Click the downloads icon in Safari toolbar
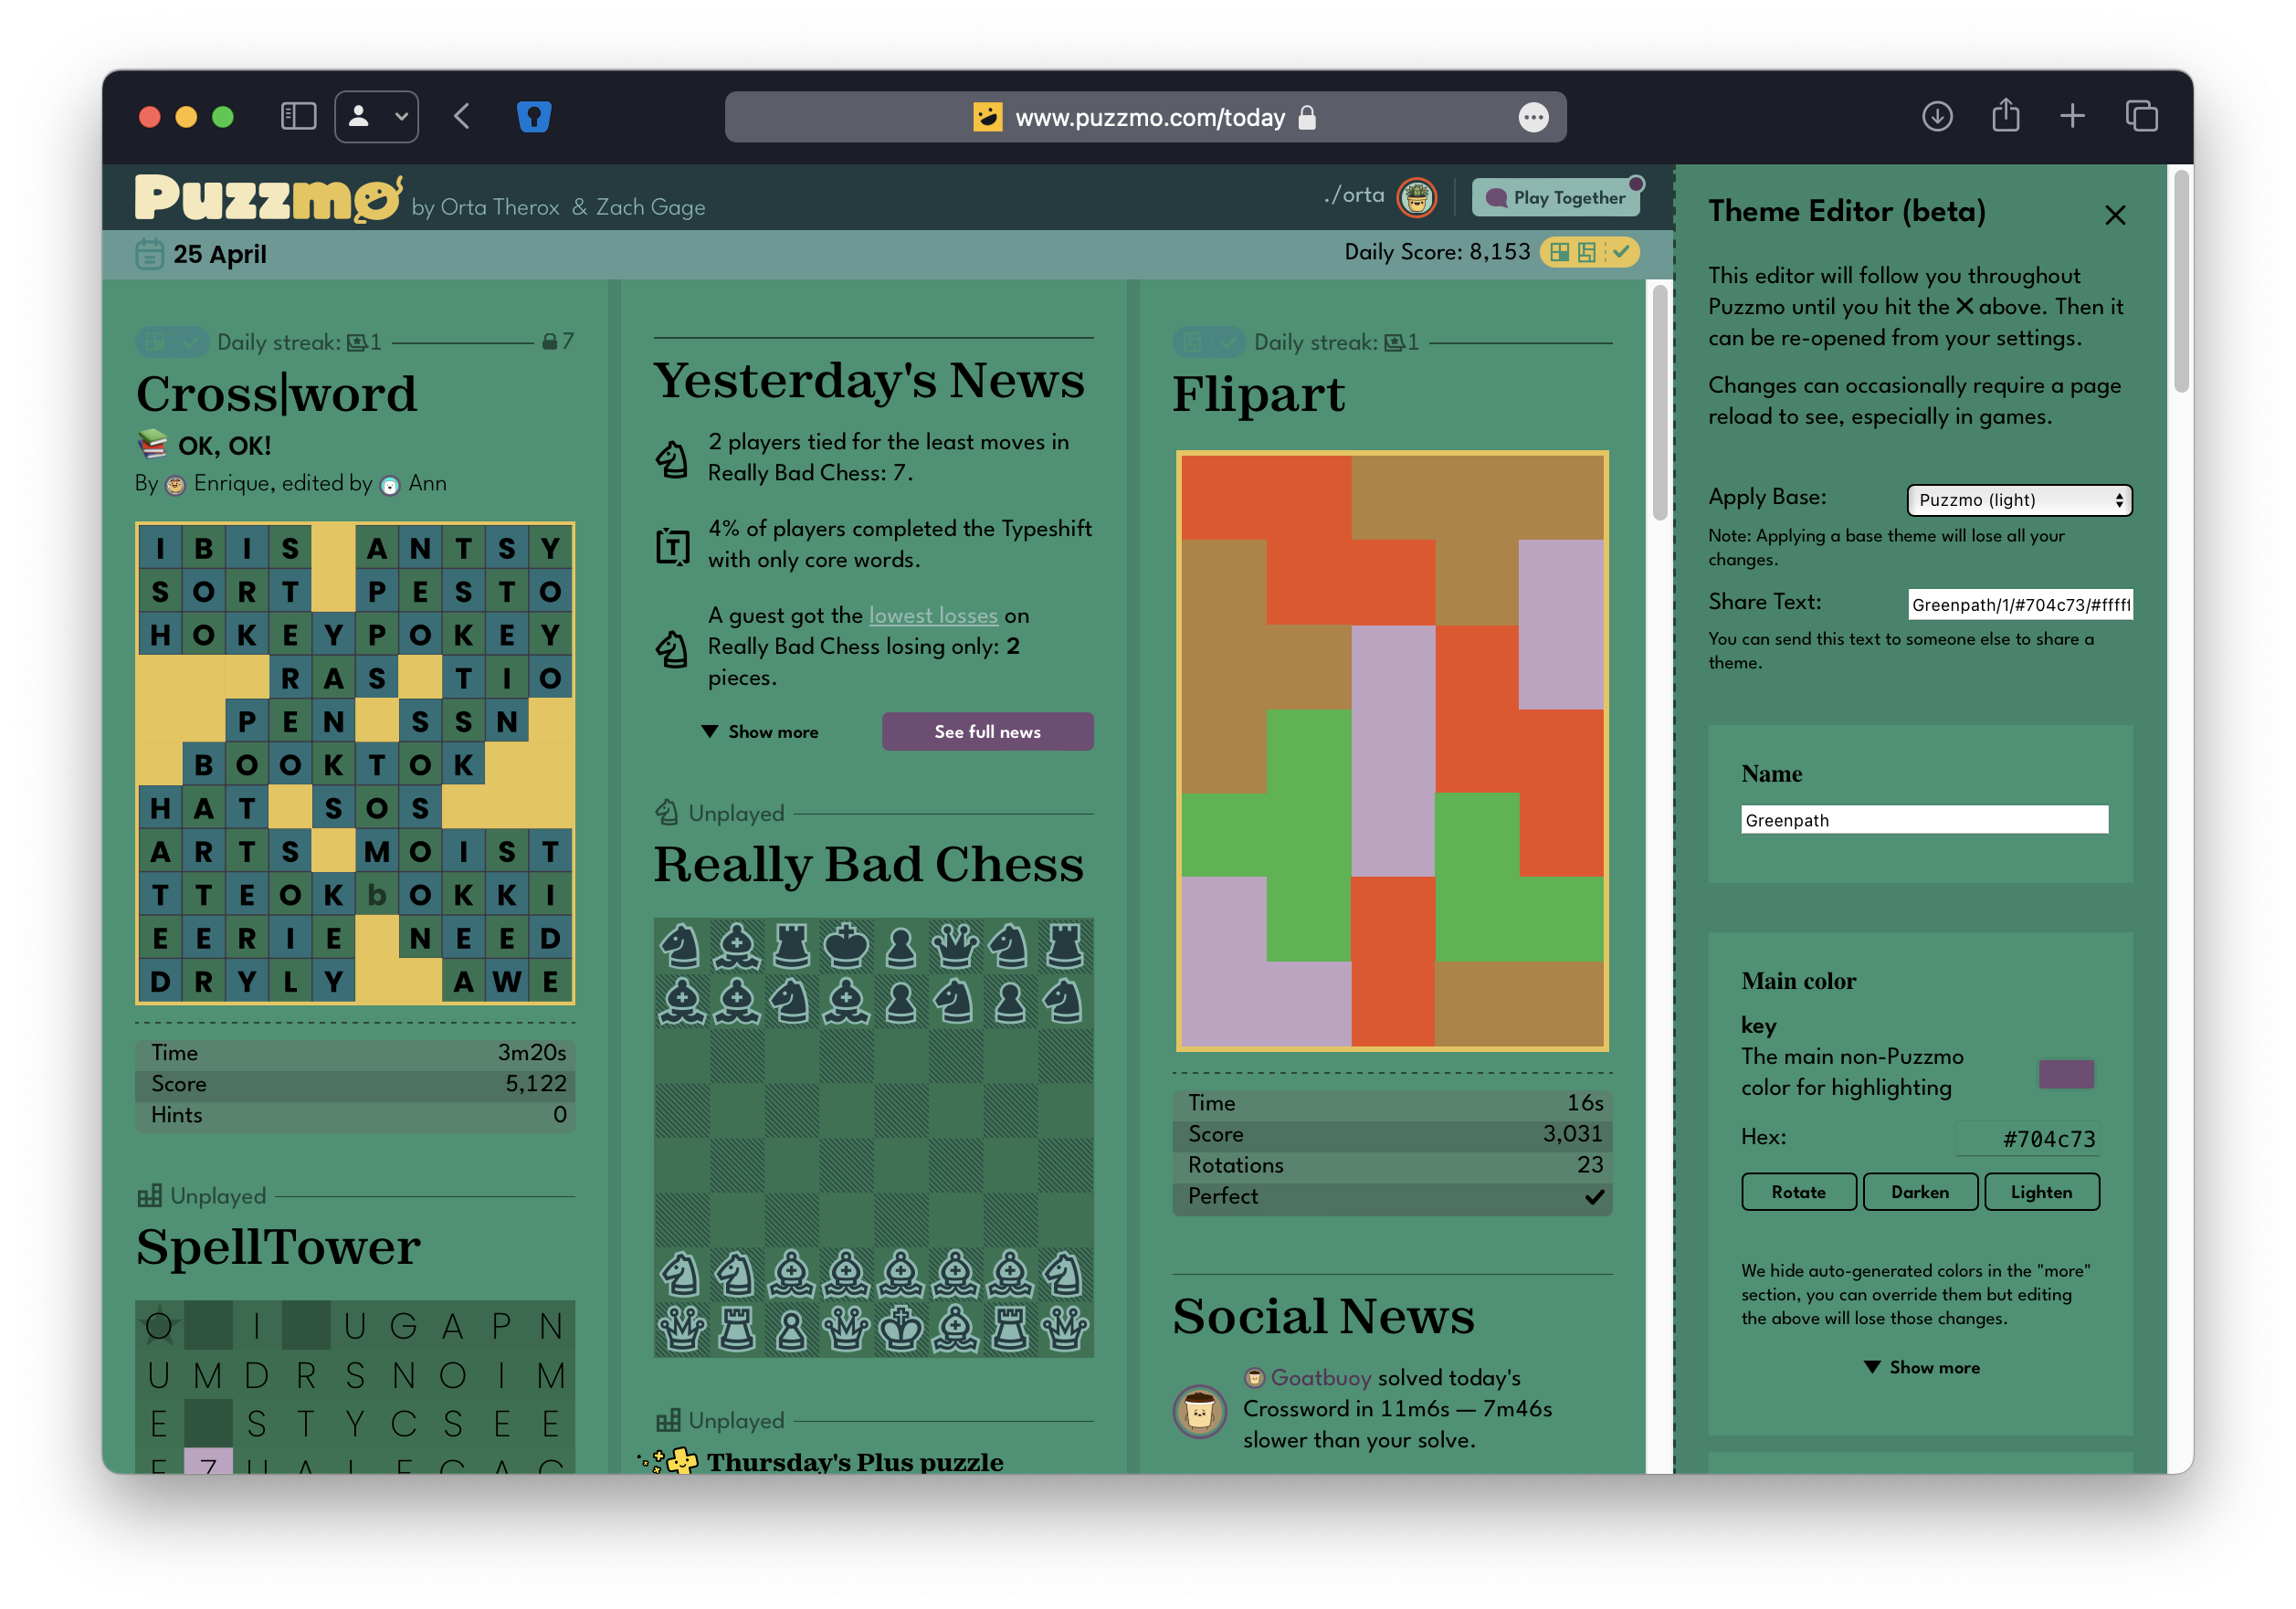Viewport: 2296px width, 1609px height. (x=1937, y=116)
